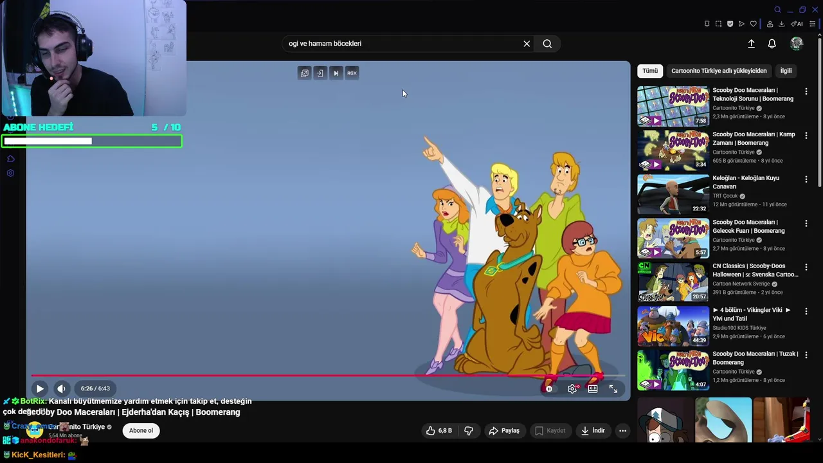Open the more actions ellipsis under video
823x463 pixels.
click(622, 431)
